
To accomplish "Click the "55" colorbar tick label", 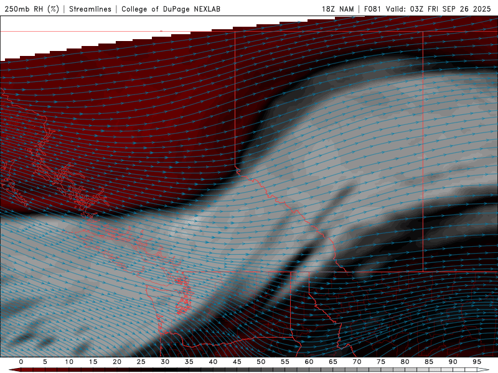I will point(285,362).
